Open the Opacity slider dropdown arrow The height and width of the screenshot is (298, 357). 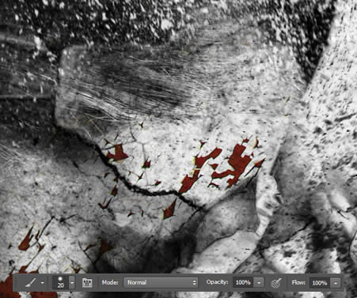(259, 282)
